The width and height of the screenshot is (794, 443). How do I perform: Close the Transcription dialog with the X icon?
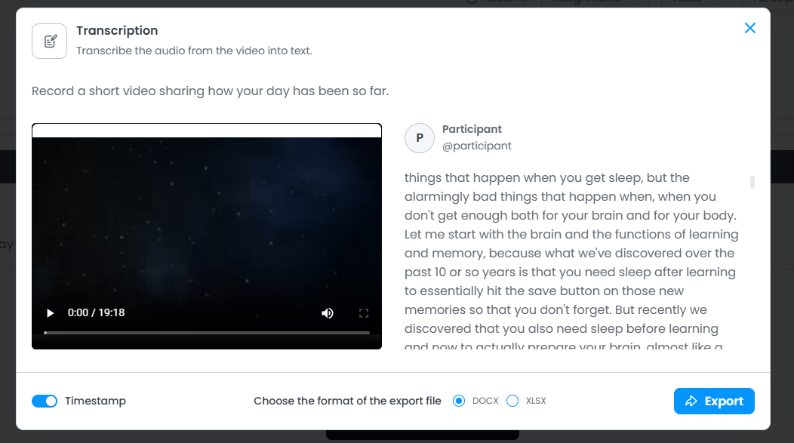pyautogui.click(x=750, y=28)
